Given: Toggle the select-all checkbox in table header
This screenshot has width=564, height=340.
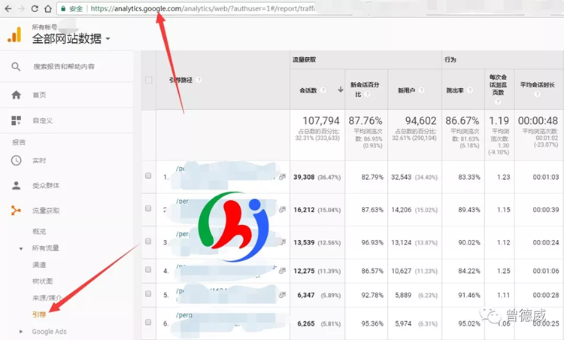Looking at the screenshot, I should click(x=148, y=80).
